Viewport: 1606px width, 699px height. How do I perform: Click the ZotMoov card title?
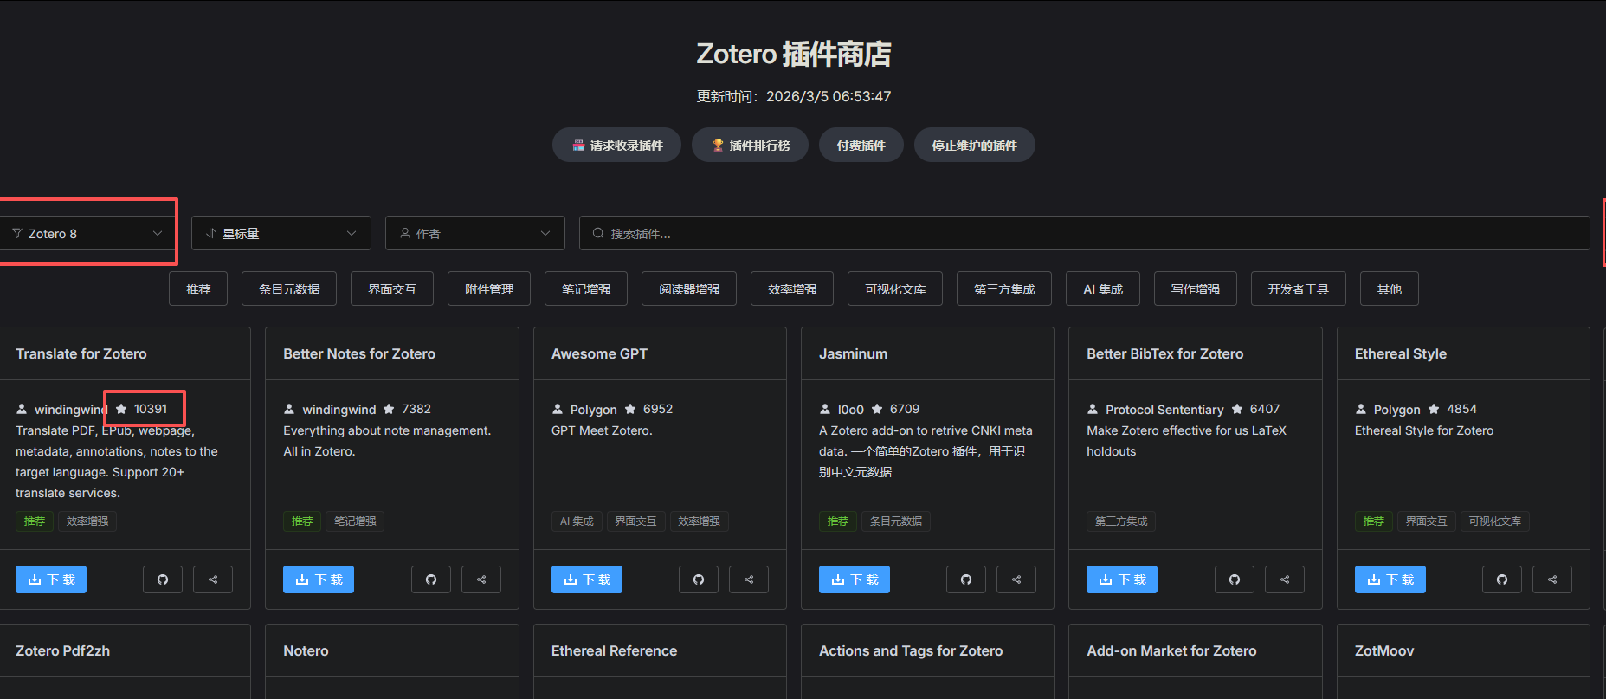click(x=1384, y=650)
